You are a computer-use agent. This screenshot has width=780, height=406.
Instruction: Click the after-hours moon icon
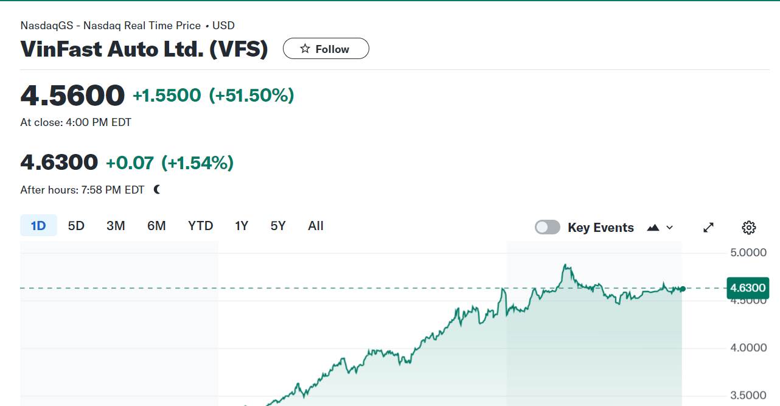pos(157,189)
